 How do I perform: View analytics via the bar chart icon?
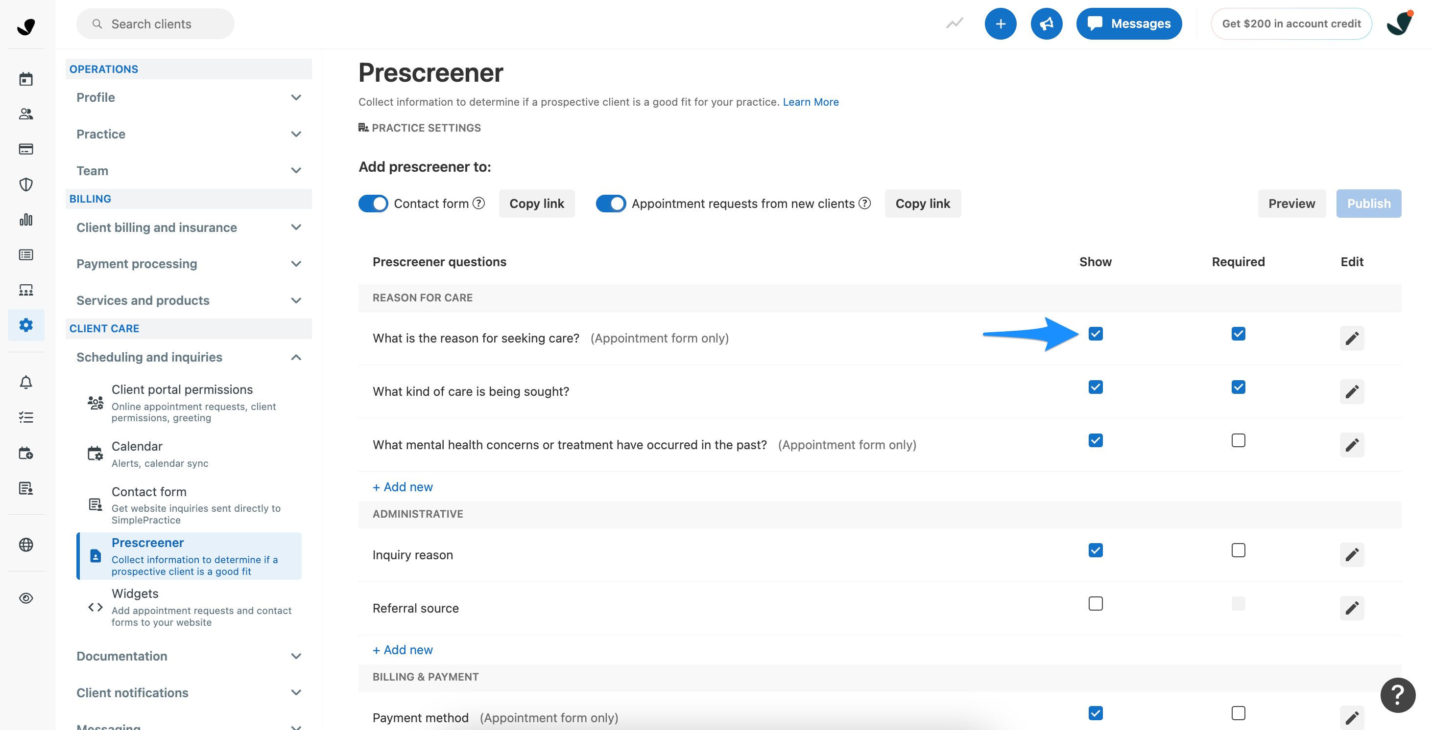pyautogui.click(x=26, y=220)
